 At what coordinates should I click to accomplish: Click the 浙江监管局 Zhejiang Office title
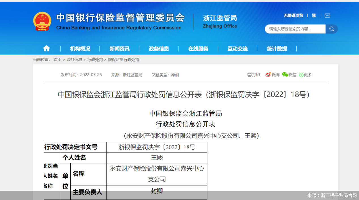[x=220, y=21]
